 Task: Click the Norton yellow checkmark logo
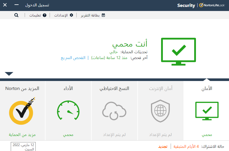(x=22, y=111)
